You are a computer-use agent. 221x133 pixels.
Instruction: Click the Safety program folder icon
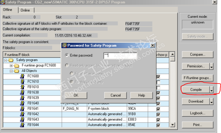tap(11, 60)
